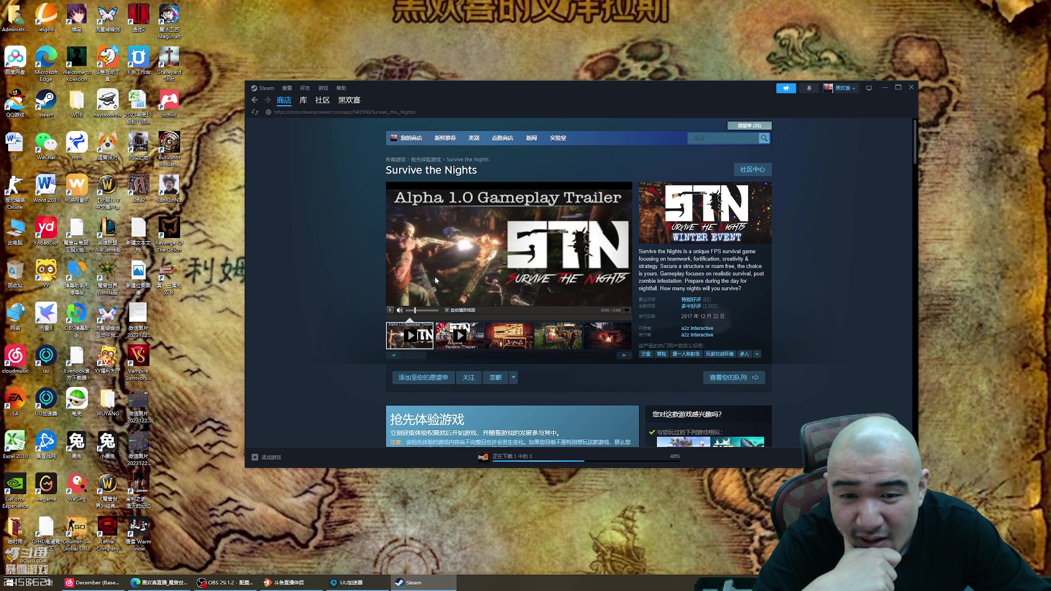Play the trailer video
The image size is (1051, 591).
(x=390, y=310)
